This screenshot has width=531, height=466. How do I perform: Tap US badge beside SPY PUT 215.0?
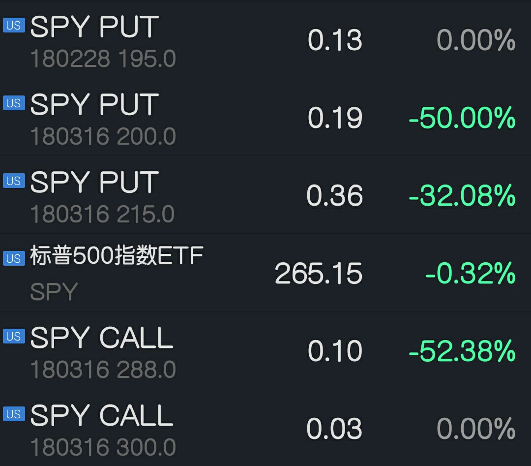tap(14, 181)
